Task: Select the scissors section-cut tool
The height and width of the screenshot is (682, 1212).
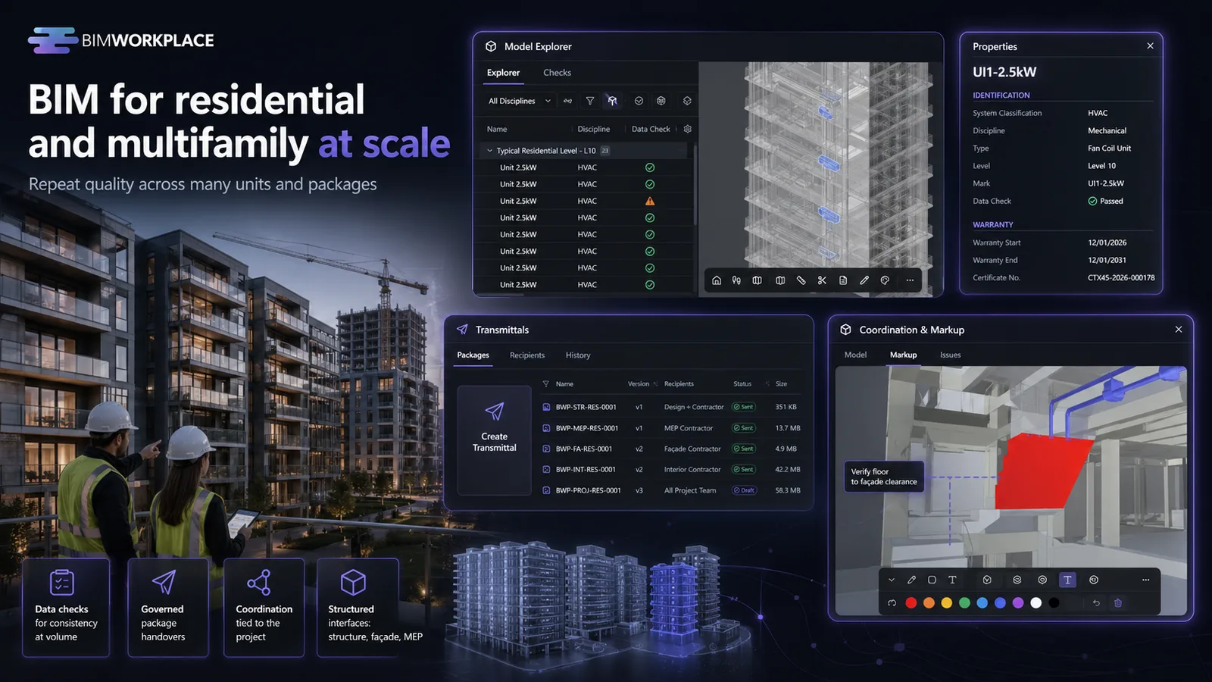Action: click(x=822, y=280)
